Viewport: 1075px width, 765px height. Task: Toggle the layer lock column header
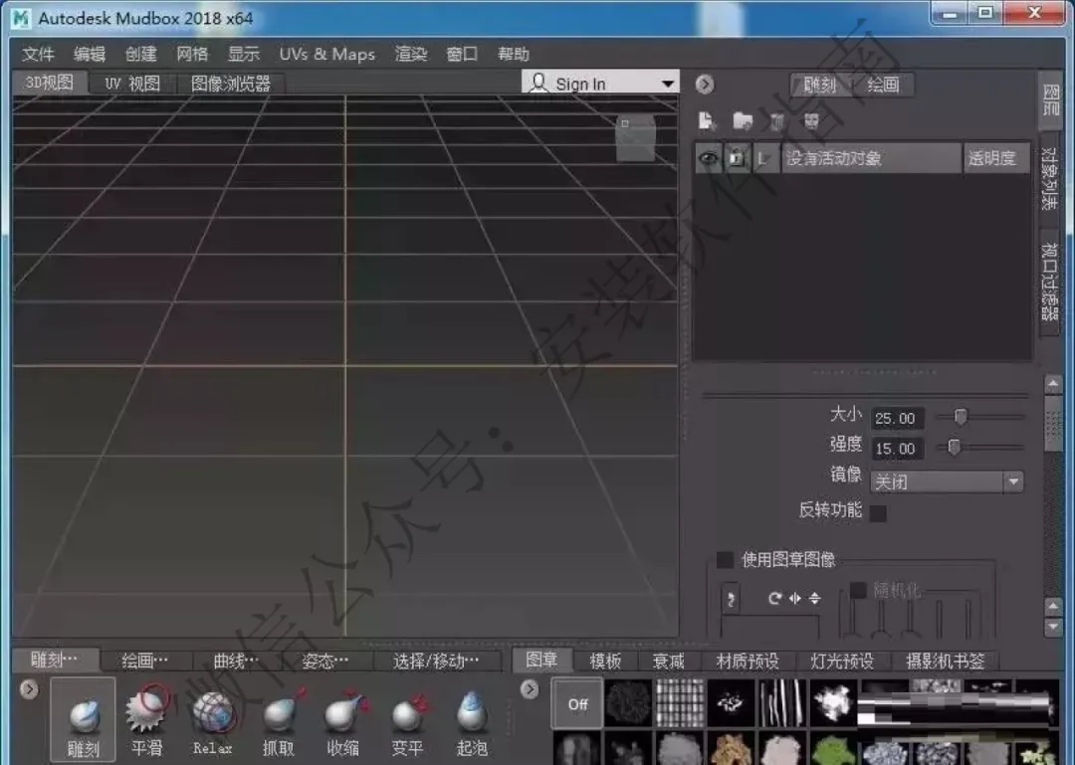coord(737,158)
